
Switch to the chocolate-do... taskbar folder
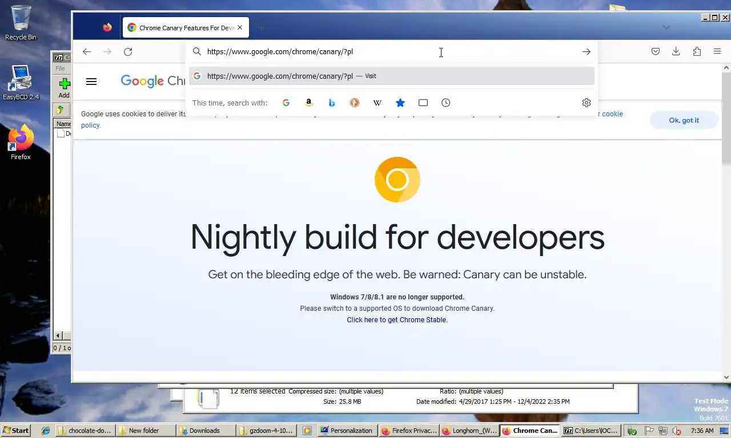[86, 431]
